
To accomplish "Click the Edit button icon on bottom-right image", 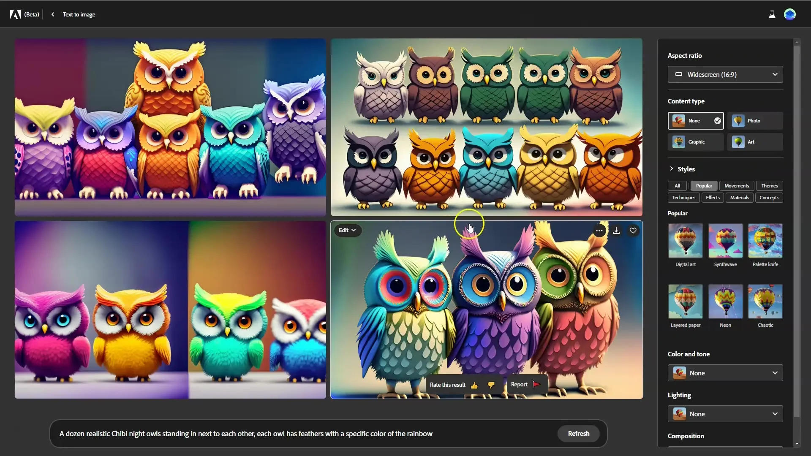I will 346,230.
